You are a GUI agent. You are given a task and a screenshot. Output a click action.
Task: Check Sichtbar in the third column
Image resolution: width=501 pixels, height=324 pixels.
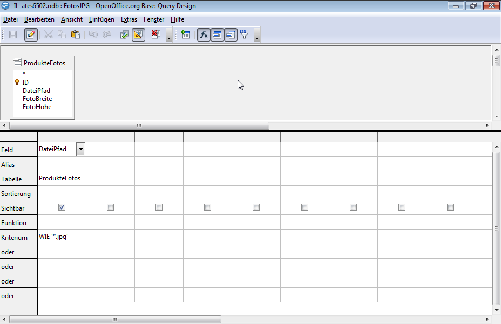coord(159,207)
